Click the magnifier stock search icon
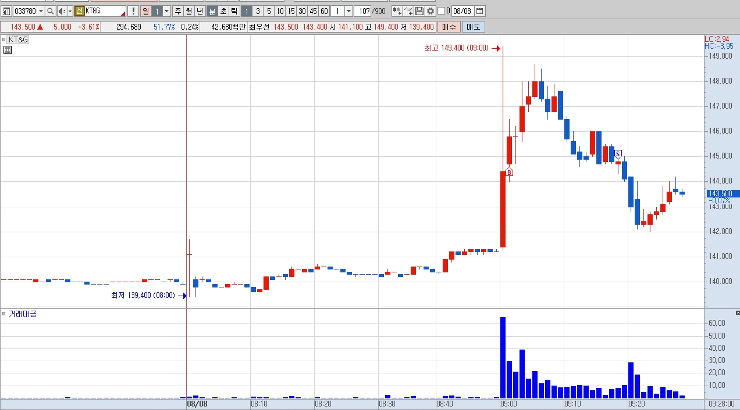 click(51, 11)
